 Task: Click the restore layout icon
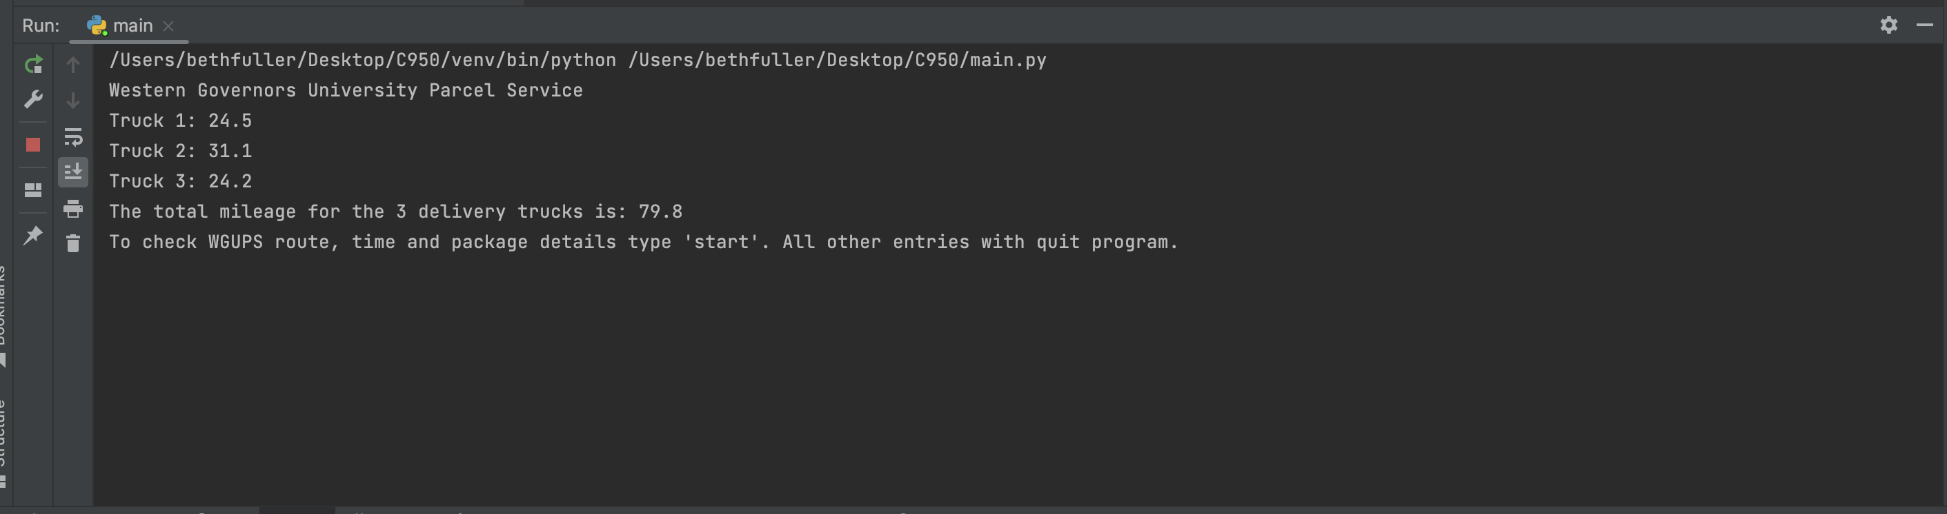(x=33, y=190)
